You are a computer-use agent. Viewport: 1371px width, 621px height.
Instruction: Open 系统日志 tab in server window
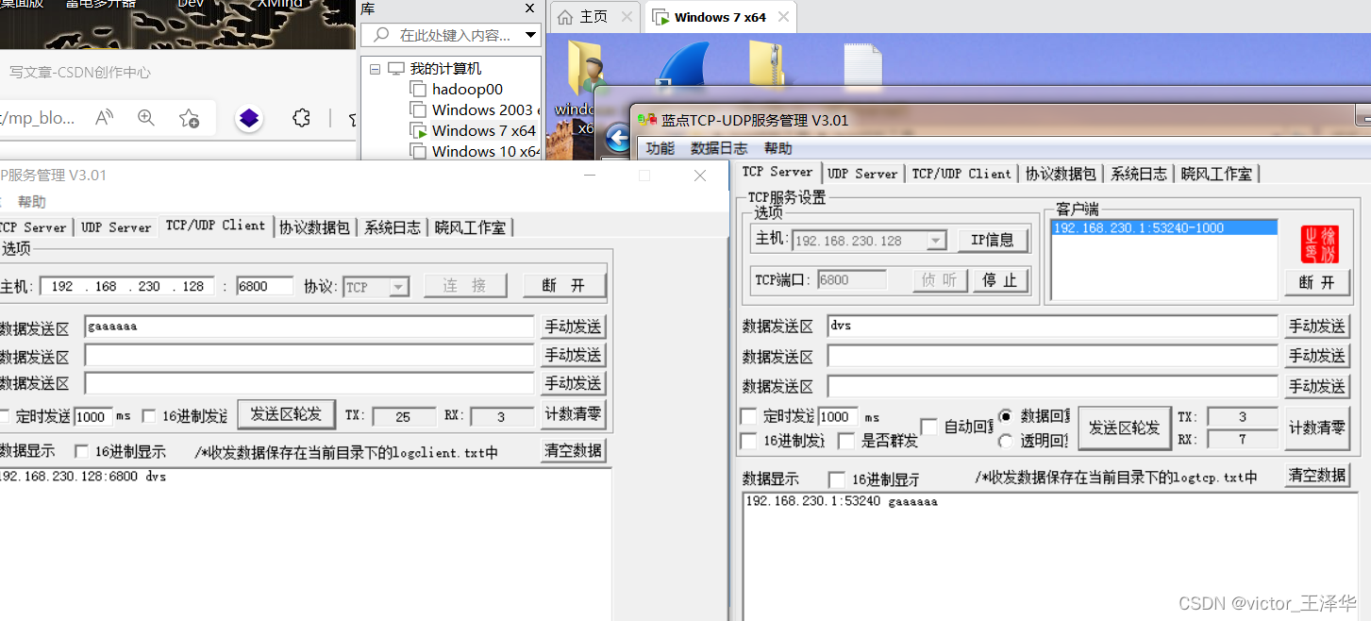pos(1139,174)
